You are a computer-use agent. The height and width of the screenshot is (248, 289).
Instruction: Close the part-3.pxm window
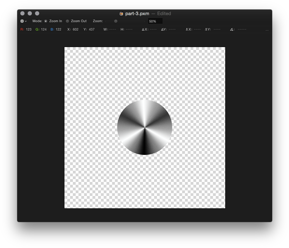(x=22, y=13)
